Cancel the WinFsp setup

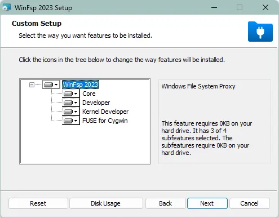pyautogui.click(x=250, y=203)
